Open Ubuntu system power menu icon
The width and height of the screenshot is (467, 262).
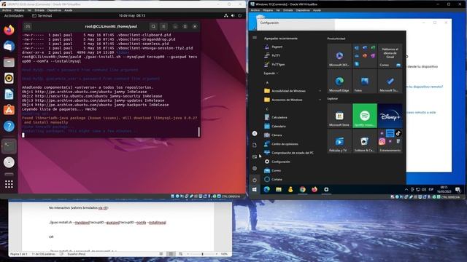(240, 15)
